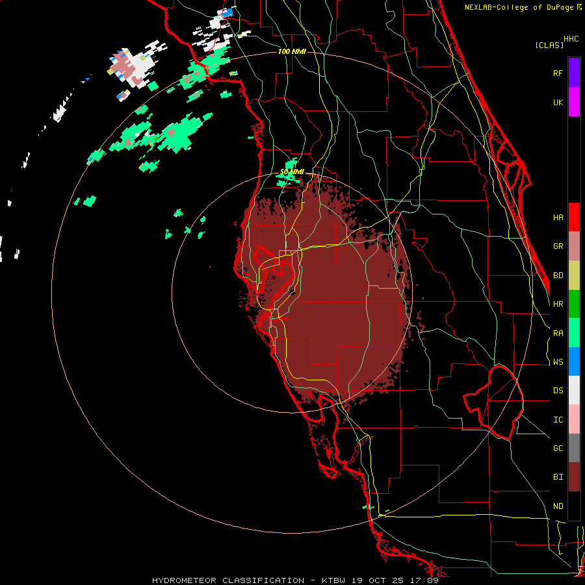The image size is (585, 585).
Task: Click the ND legend label
Action: pyautogui.click(x=558, y=506)
